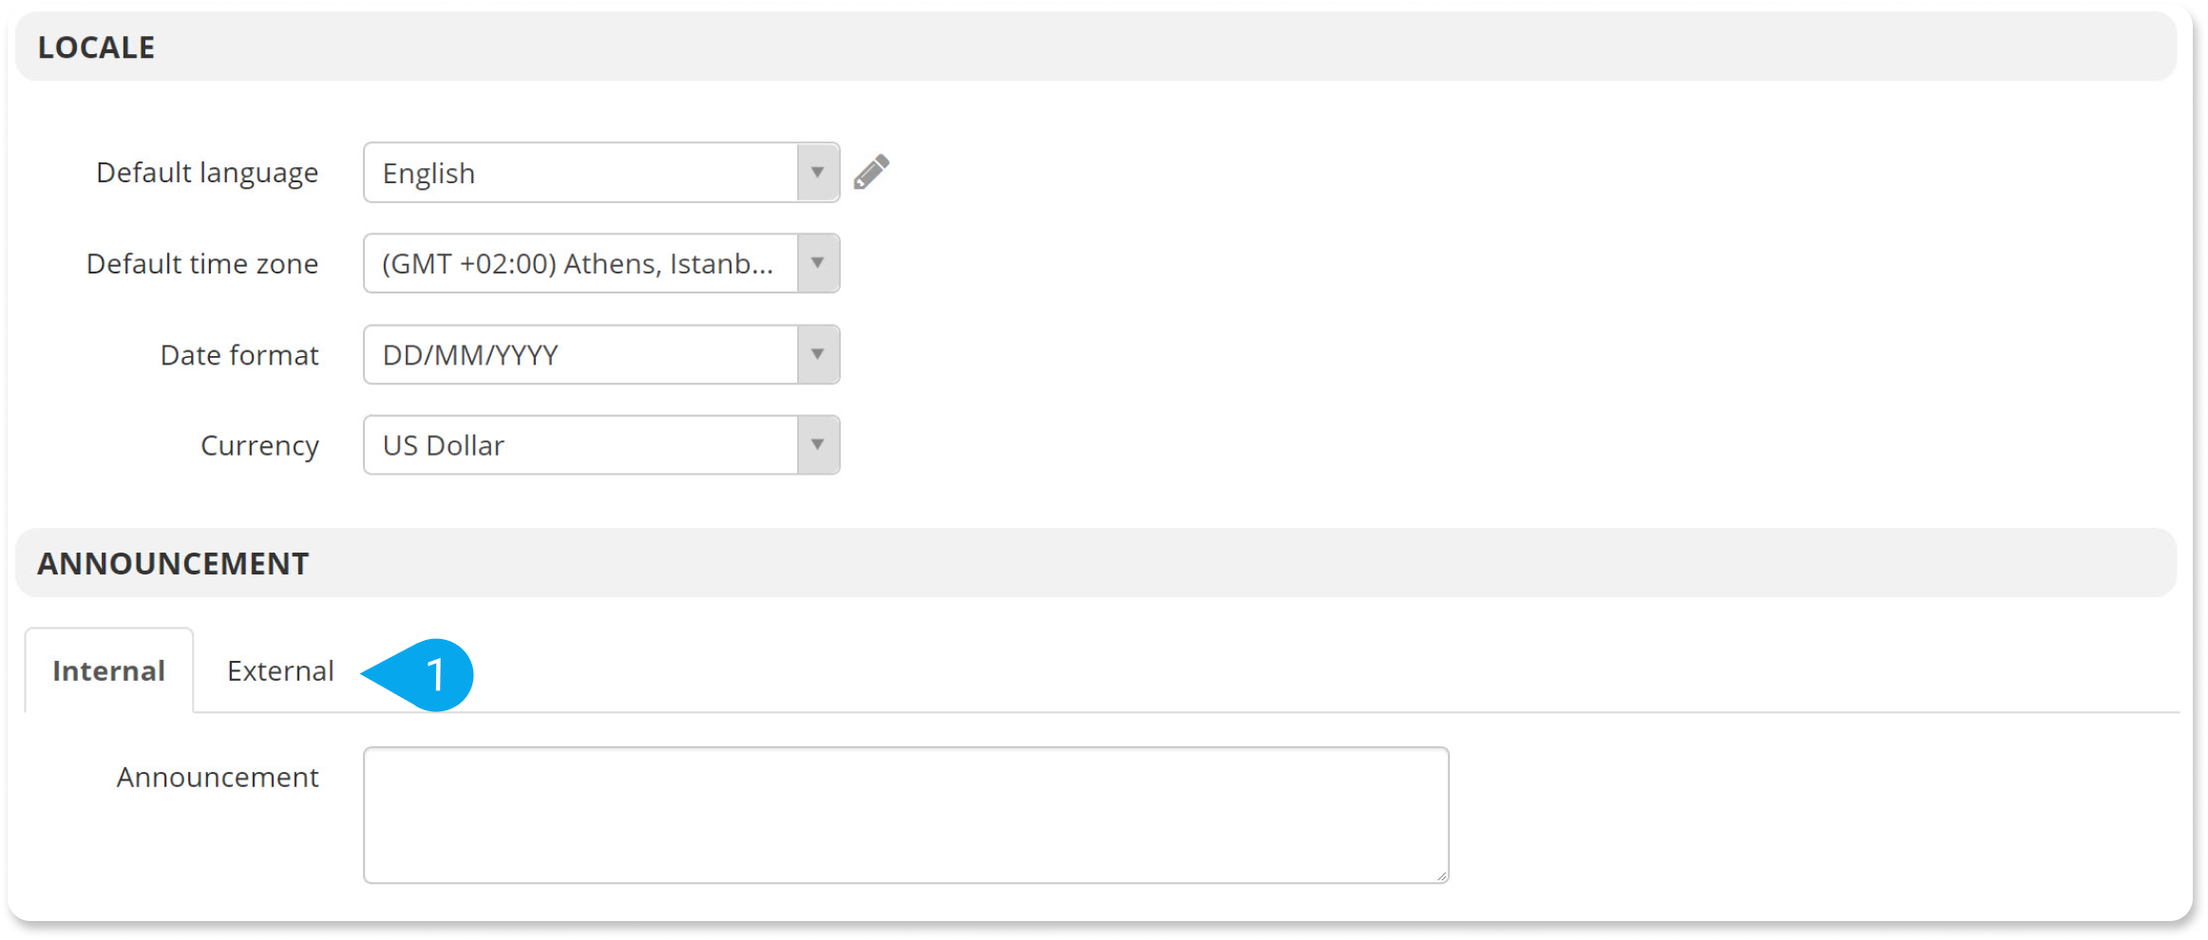Viewport: 2208px width, 940px height.
Task: Click the Announcement field label
Action: (217, 776)
